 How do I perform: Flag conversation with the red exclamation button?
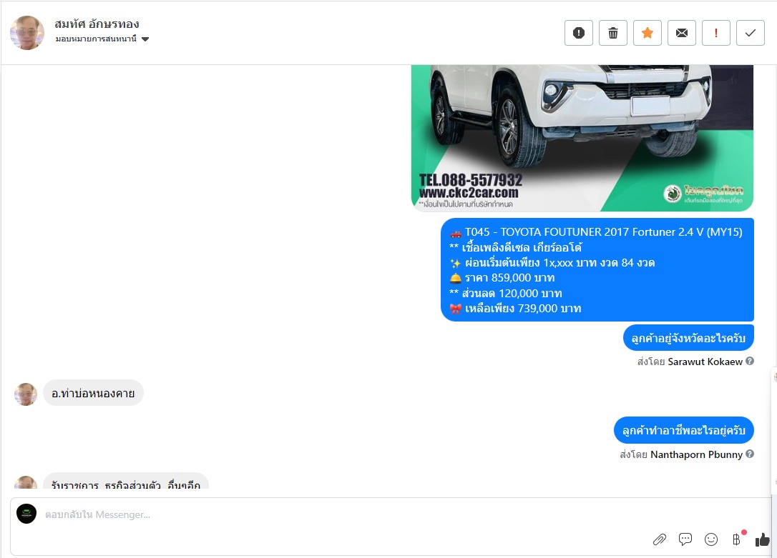[716, 33]
